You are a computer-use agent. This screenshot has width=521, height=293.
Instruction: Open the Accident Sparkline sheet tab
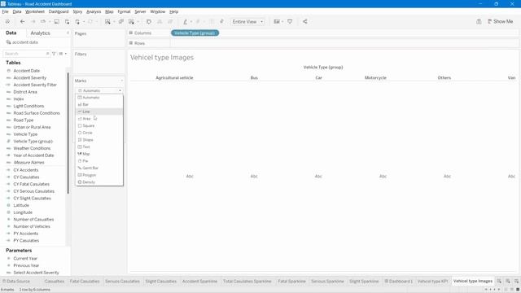(x=199, y=281)
